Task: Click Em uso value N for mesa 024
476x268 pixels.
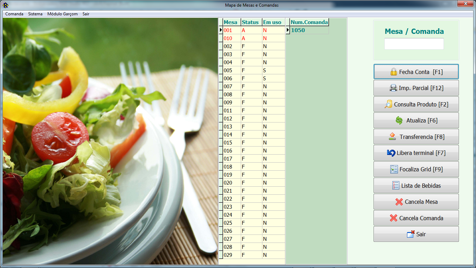Action: pos(274,215)
